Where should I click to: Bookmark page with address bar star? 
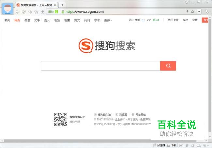click(x=192, y=11)
